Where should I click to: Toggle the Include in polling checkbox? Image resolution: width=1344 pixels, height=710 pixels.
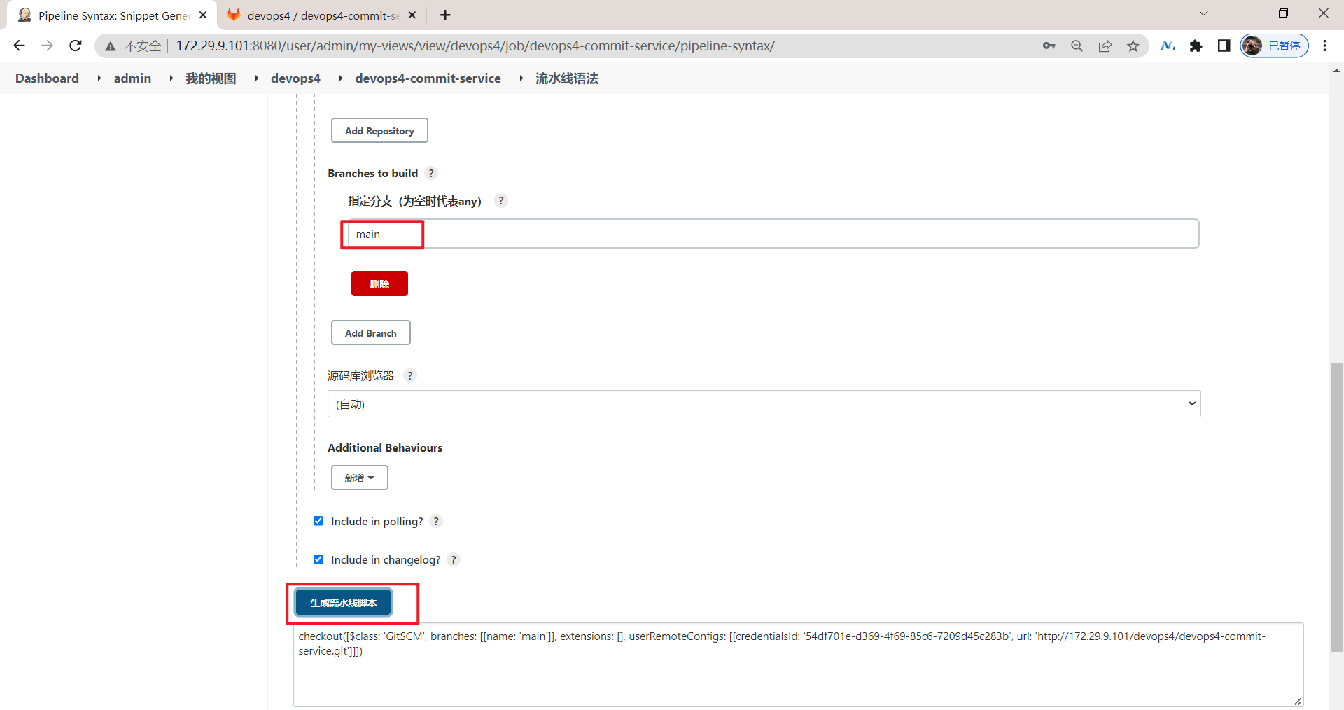(x=318, y=521)
